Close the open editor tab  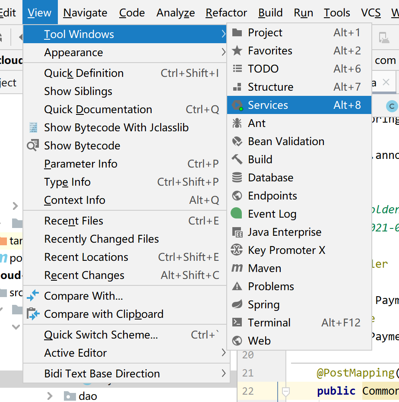point(386,82)
